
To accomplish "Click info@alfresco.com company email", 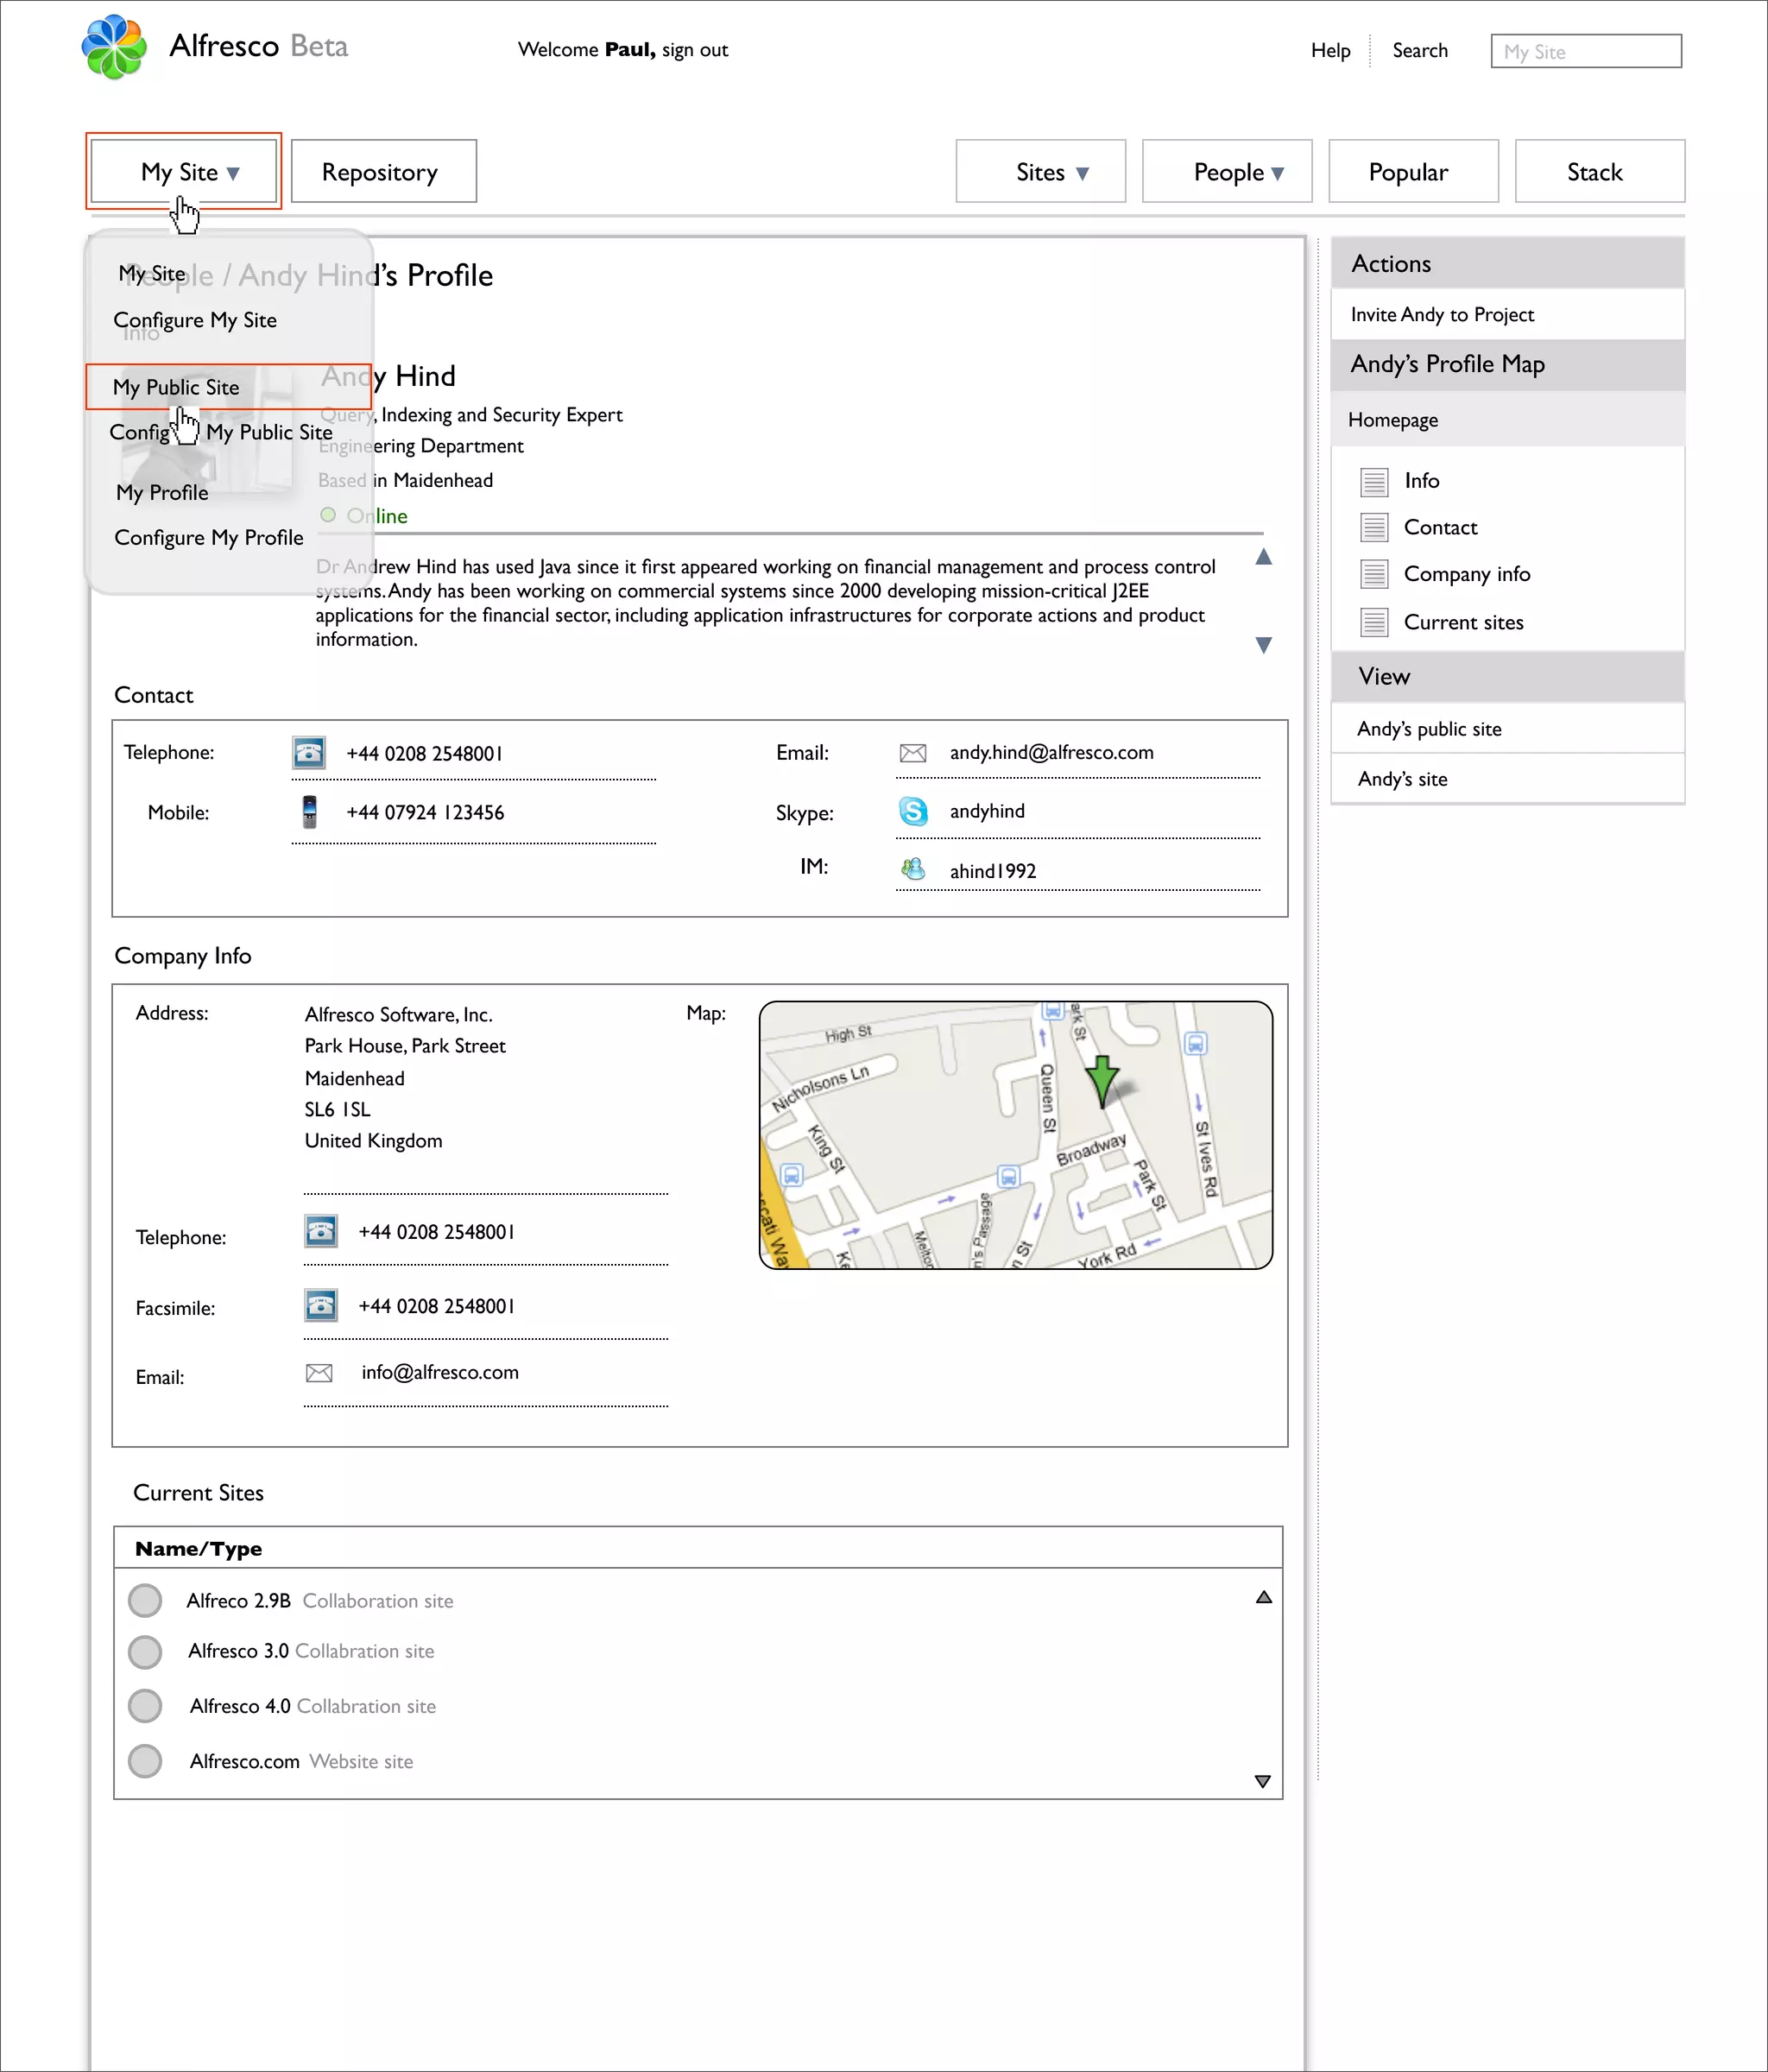I will pyautogui.click(x=440, y=1372).
